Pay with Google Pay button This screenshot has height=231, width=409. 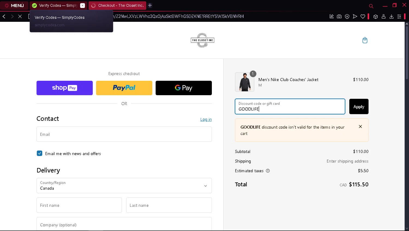point(184,88)
